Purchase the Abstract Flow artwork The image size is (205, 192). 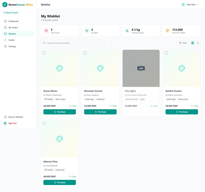pyautogui.click(x=60, y=182)
